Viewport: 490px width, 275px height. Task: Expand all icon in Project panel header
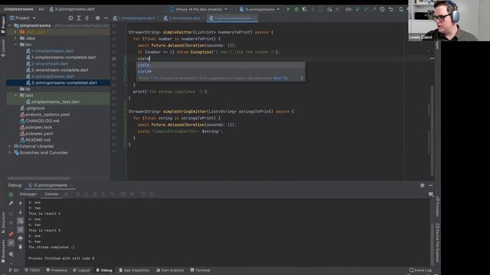tap(79, 18)
